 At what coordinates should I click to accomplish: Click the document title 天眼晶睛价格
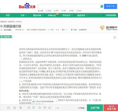12,26
